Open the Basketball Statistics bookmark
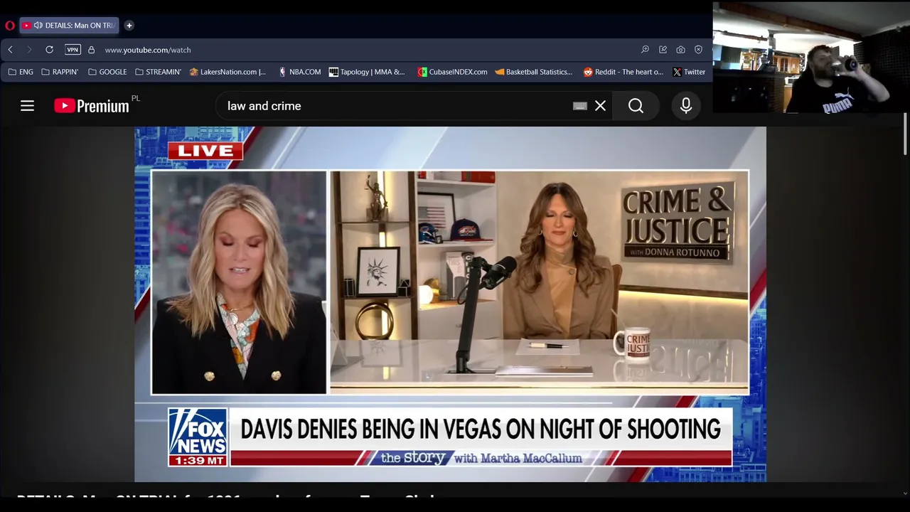This screenshot has width=910, height=512. coord(533,72)
